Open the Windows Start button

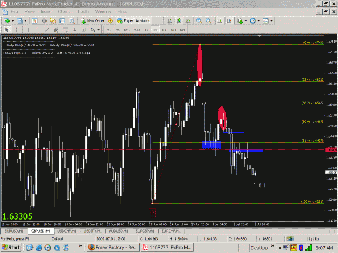[11, 248]
